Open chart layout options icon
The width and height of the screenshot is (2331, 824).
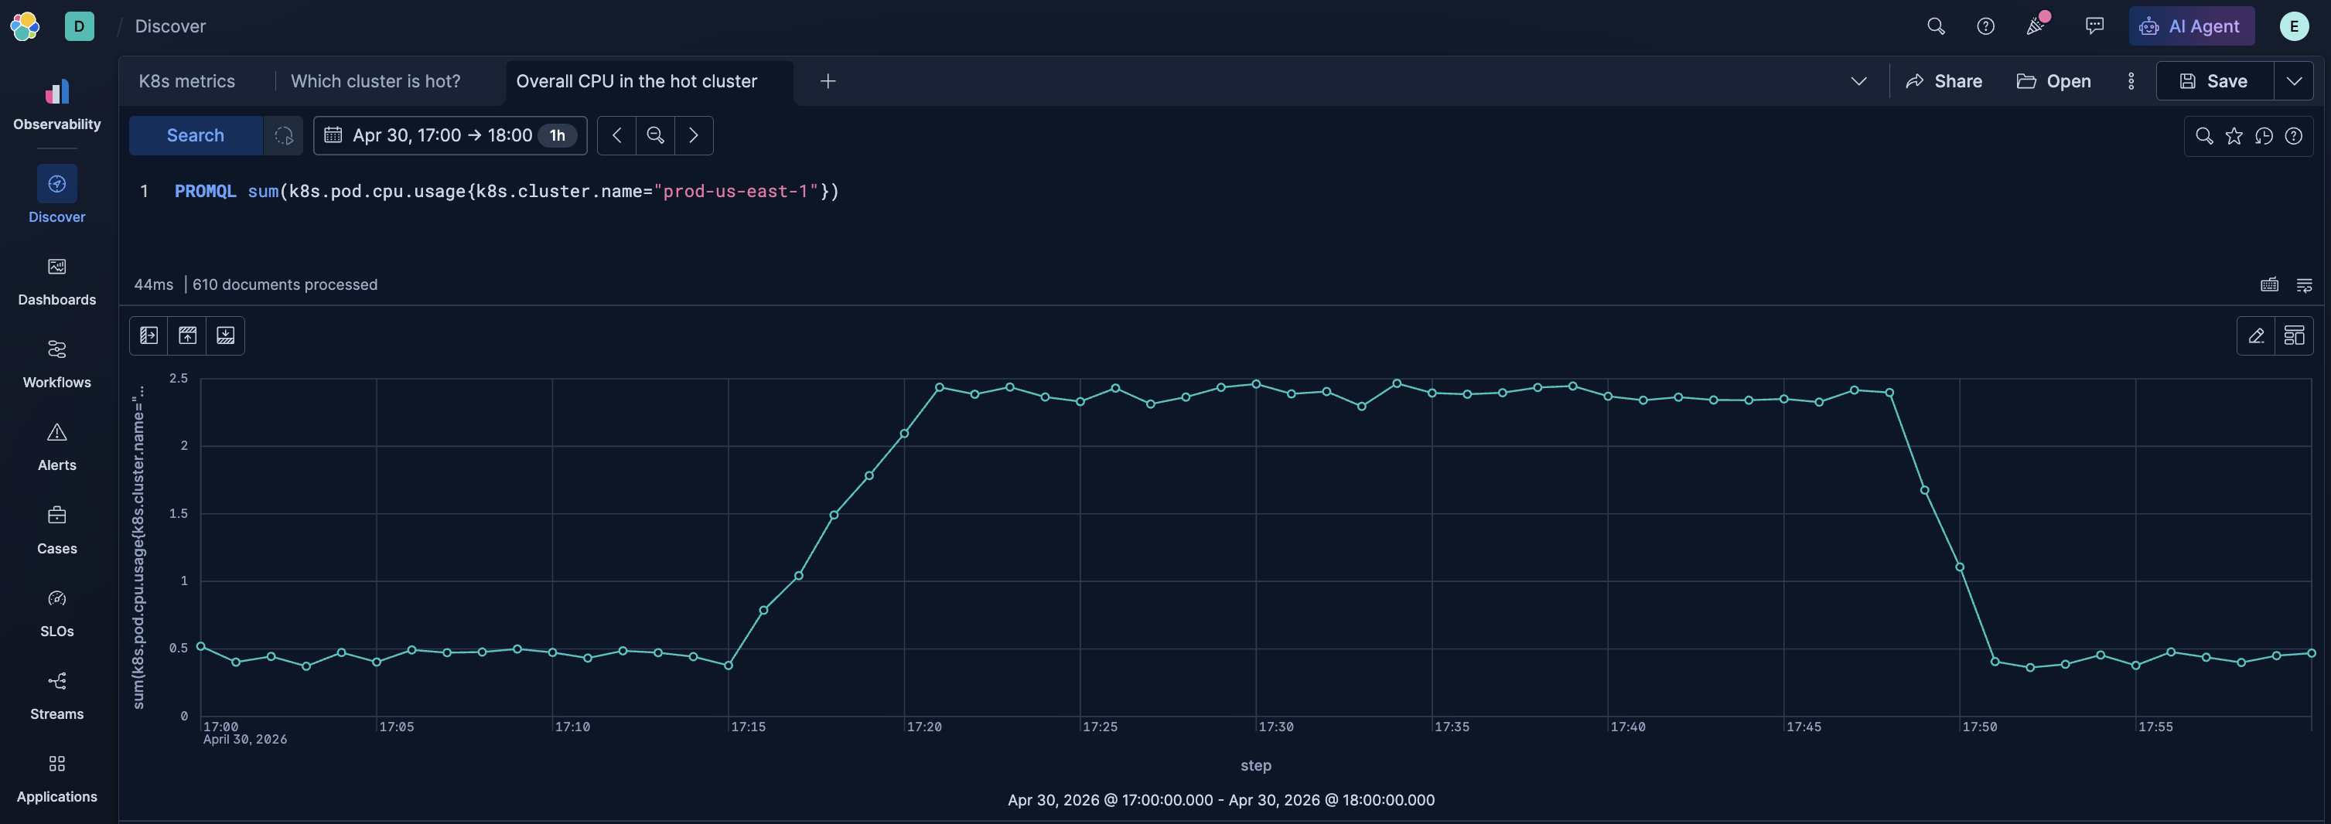coord(2294,335)
